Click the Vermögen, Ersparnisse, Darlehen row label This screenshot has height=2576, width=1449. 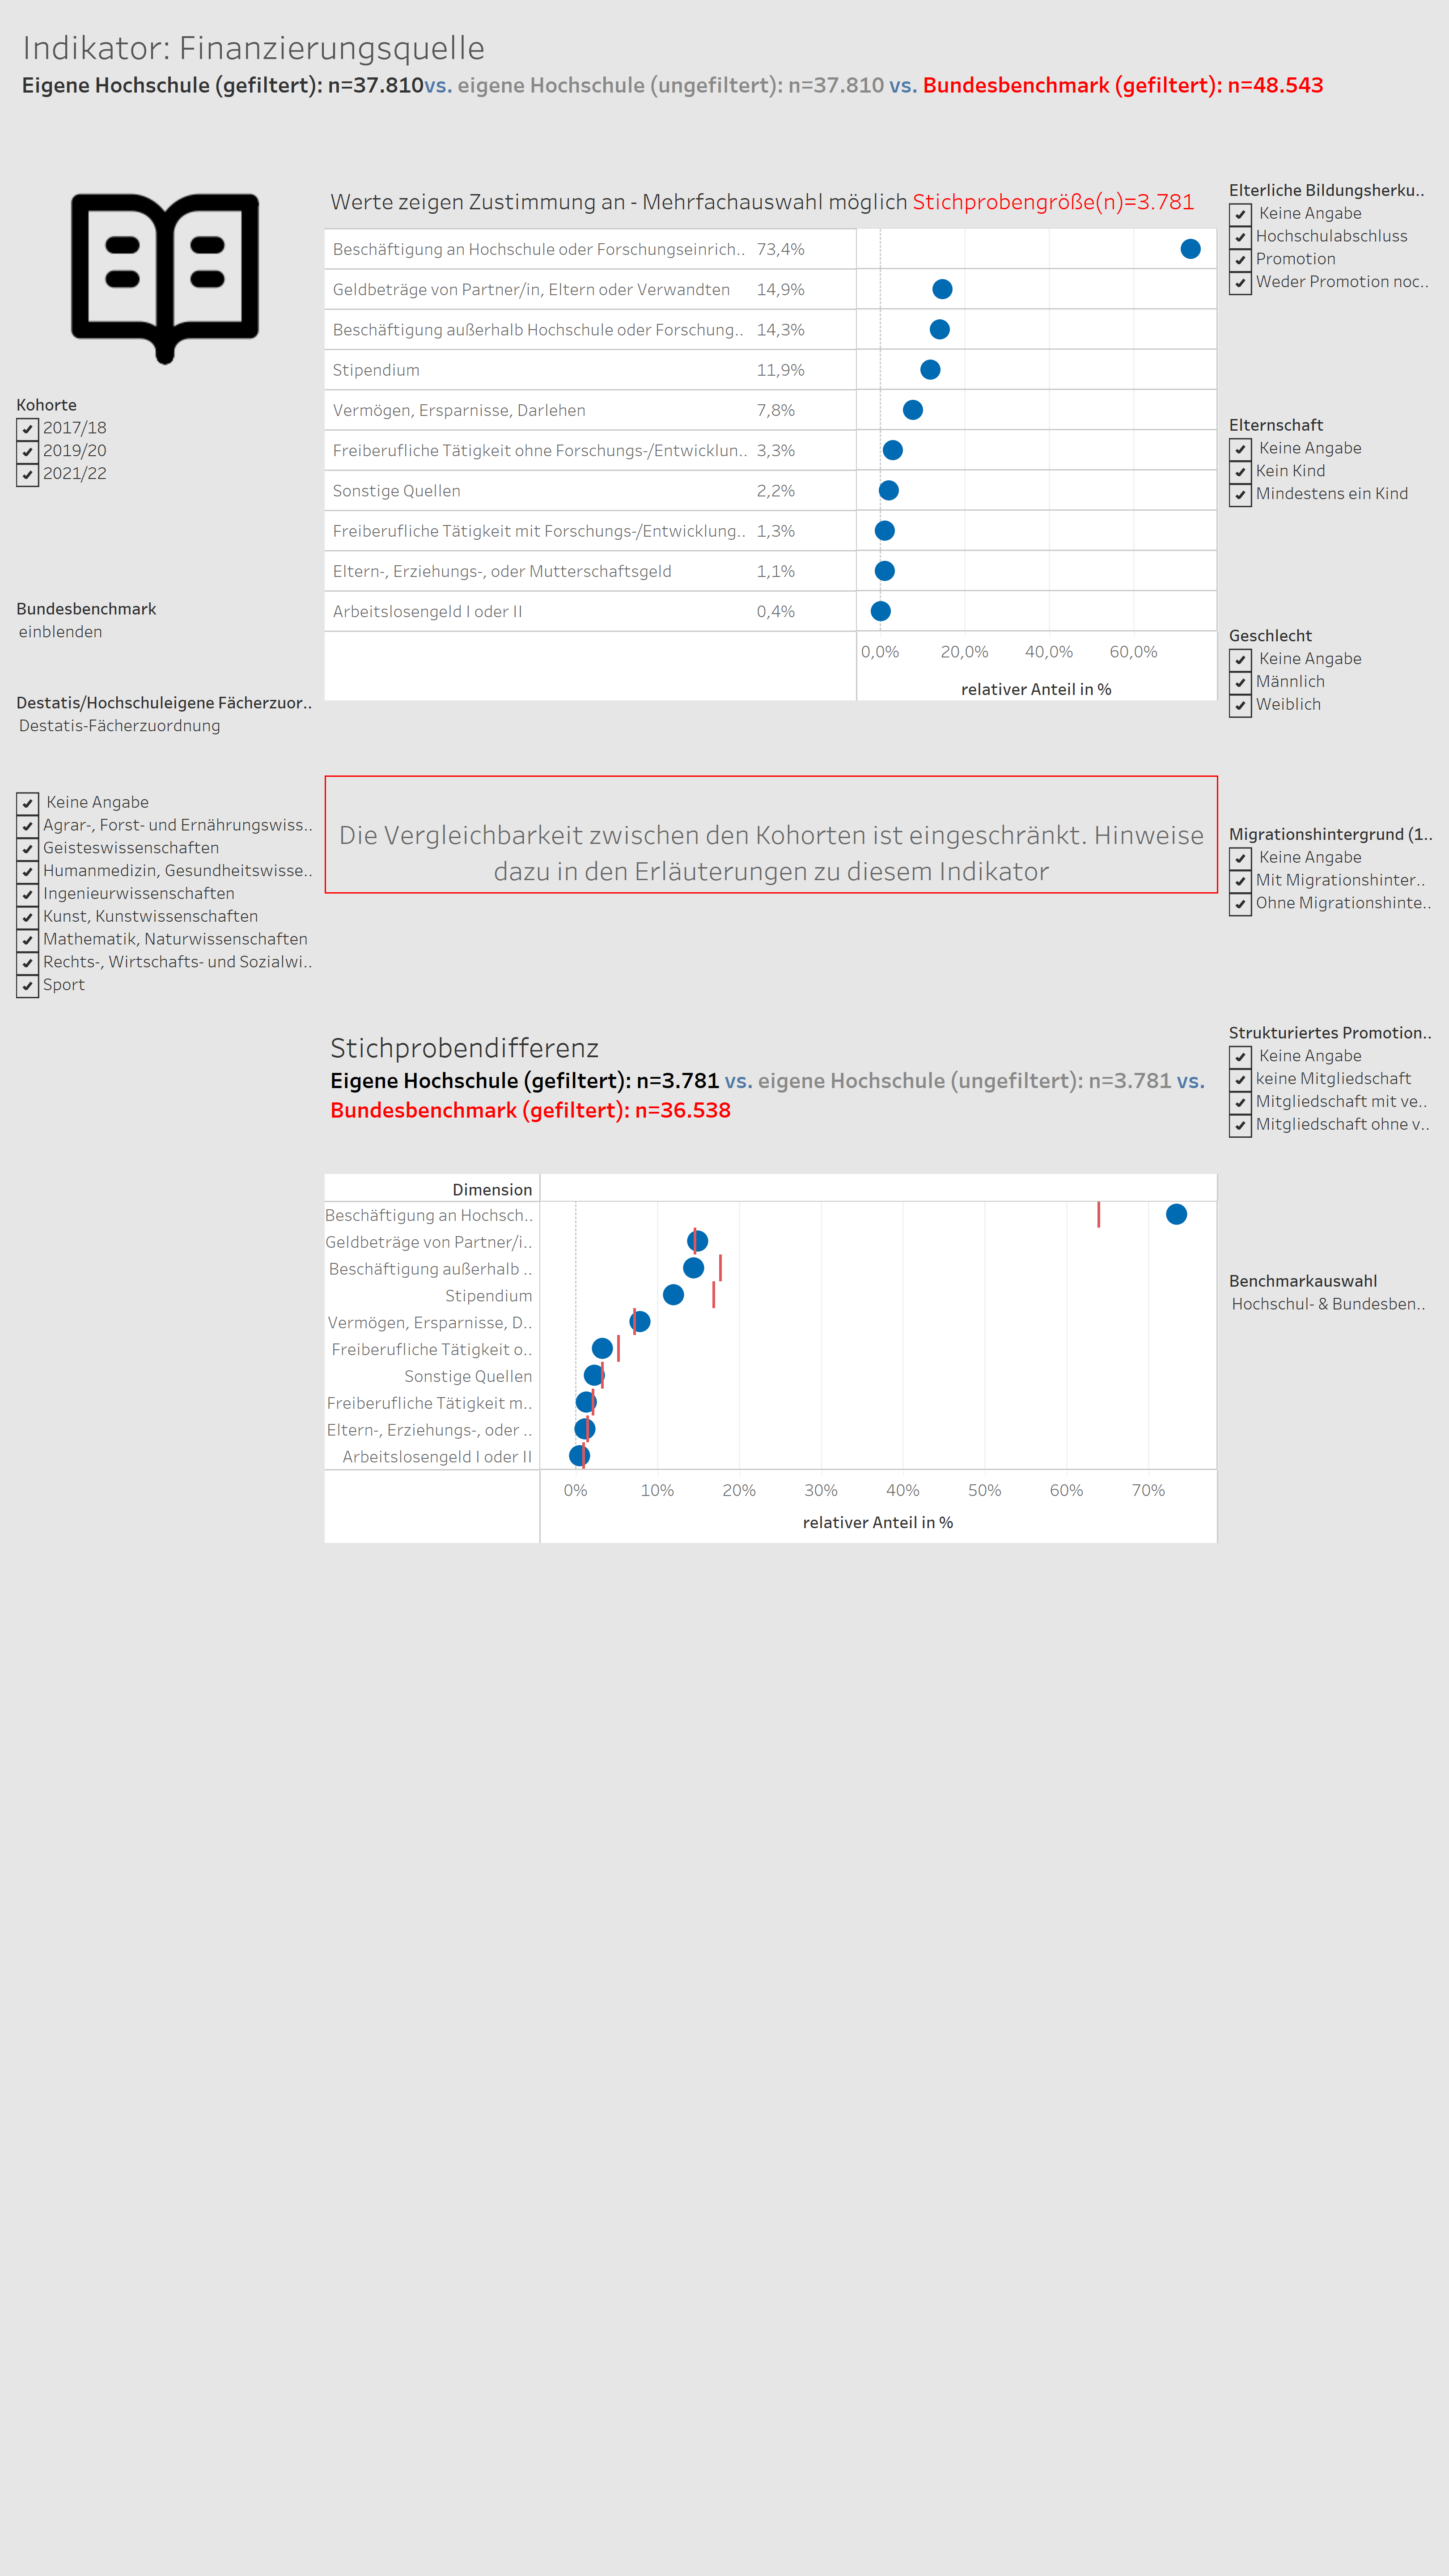[x=459, y=410]
